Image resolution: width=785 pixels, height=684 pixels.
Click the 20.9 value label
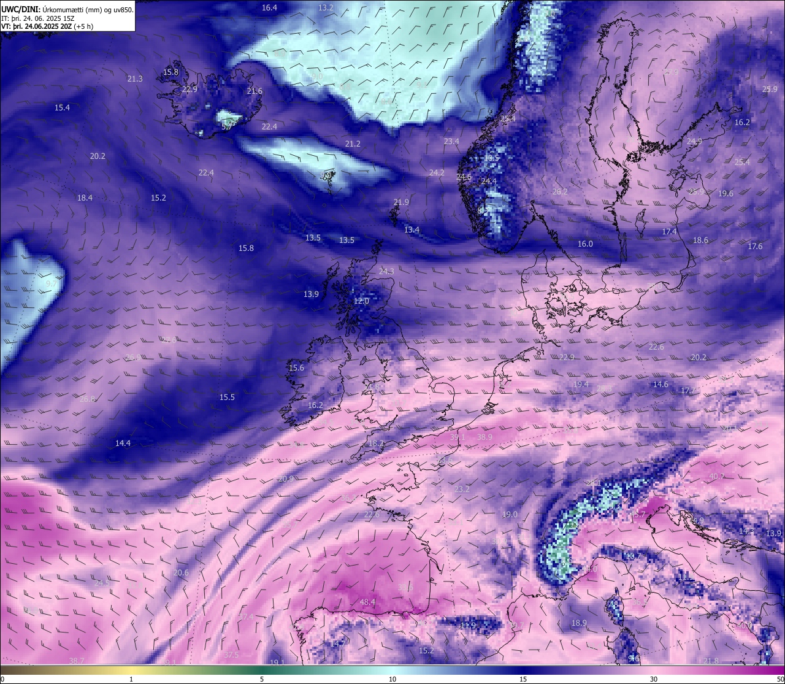click(286, 478)
